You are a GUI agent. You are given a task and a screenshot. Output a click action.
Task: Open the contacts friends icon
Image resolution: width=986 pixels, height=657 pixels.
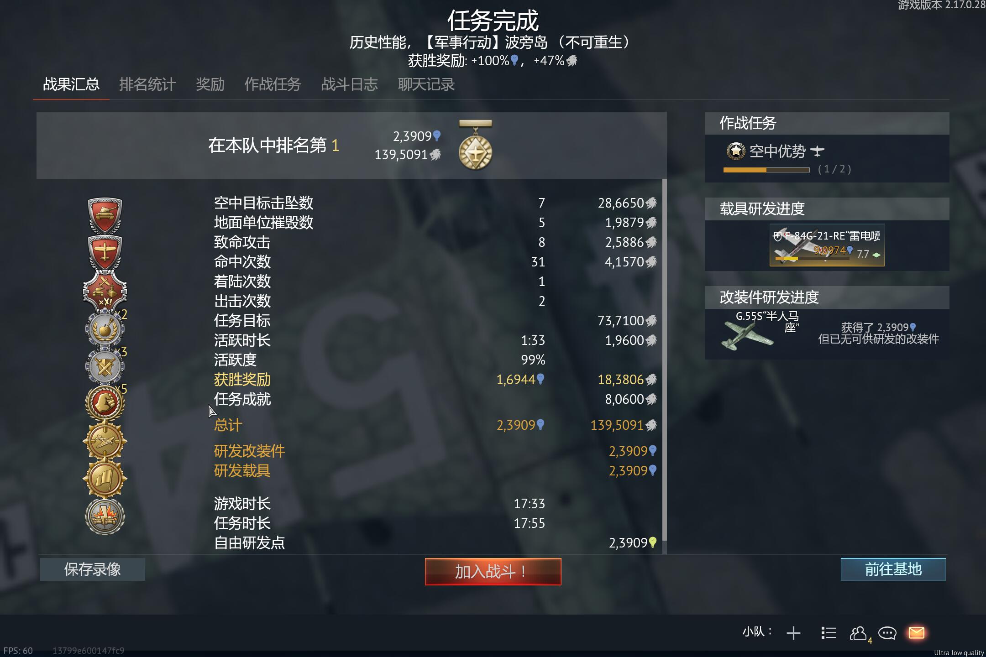[x=858, y=633]
